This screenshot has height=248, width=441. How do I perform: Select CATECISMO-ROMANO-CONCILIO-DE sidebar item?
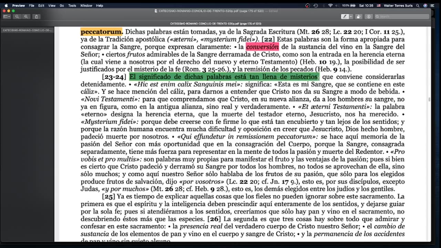coord(27,30)
